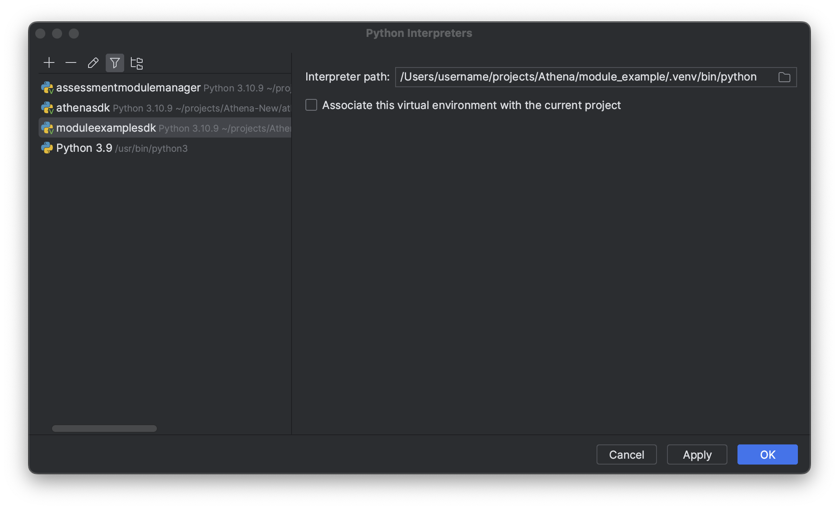Toggle the filter interpreters icon
Image resolution: width=839 pixels, height=509 pixels.
115,63
